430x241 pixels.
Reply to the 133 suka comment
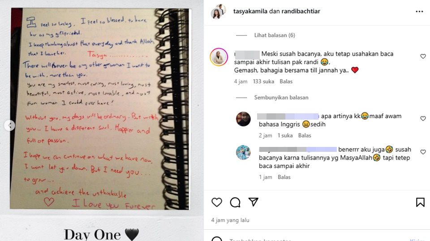coord(286,82)
